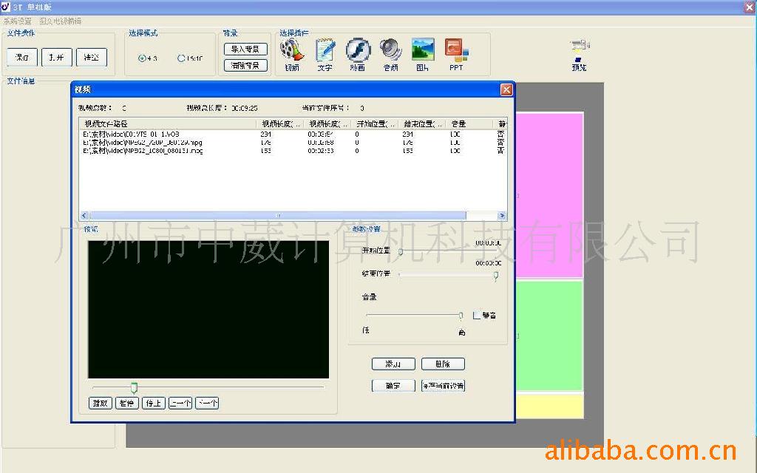Choose the 16:10 aspect ratio radio button
Viewport: 757px width, 473px height.
[x=181, y=58]
